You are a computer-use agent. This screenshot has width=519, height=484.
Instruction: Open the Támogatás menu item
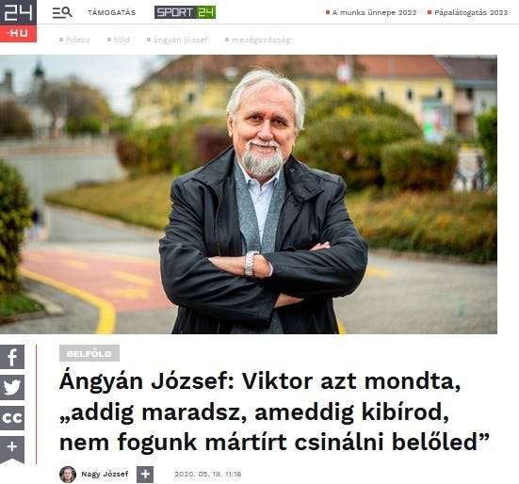(111, 12)
